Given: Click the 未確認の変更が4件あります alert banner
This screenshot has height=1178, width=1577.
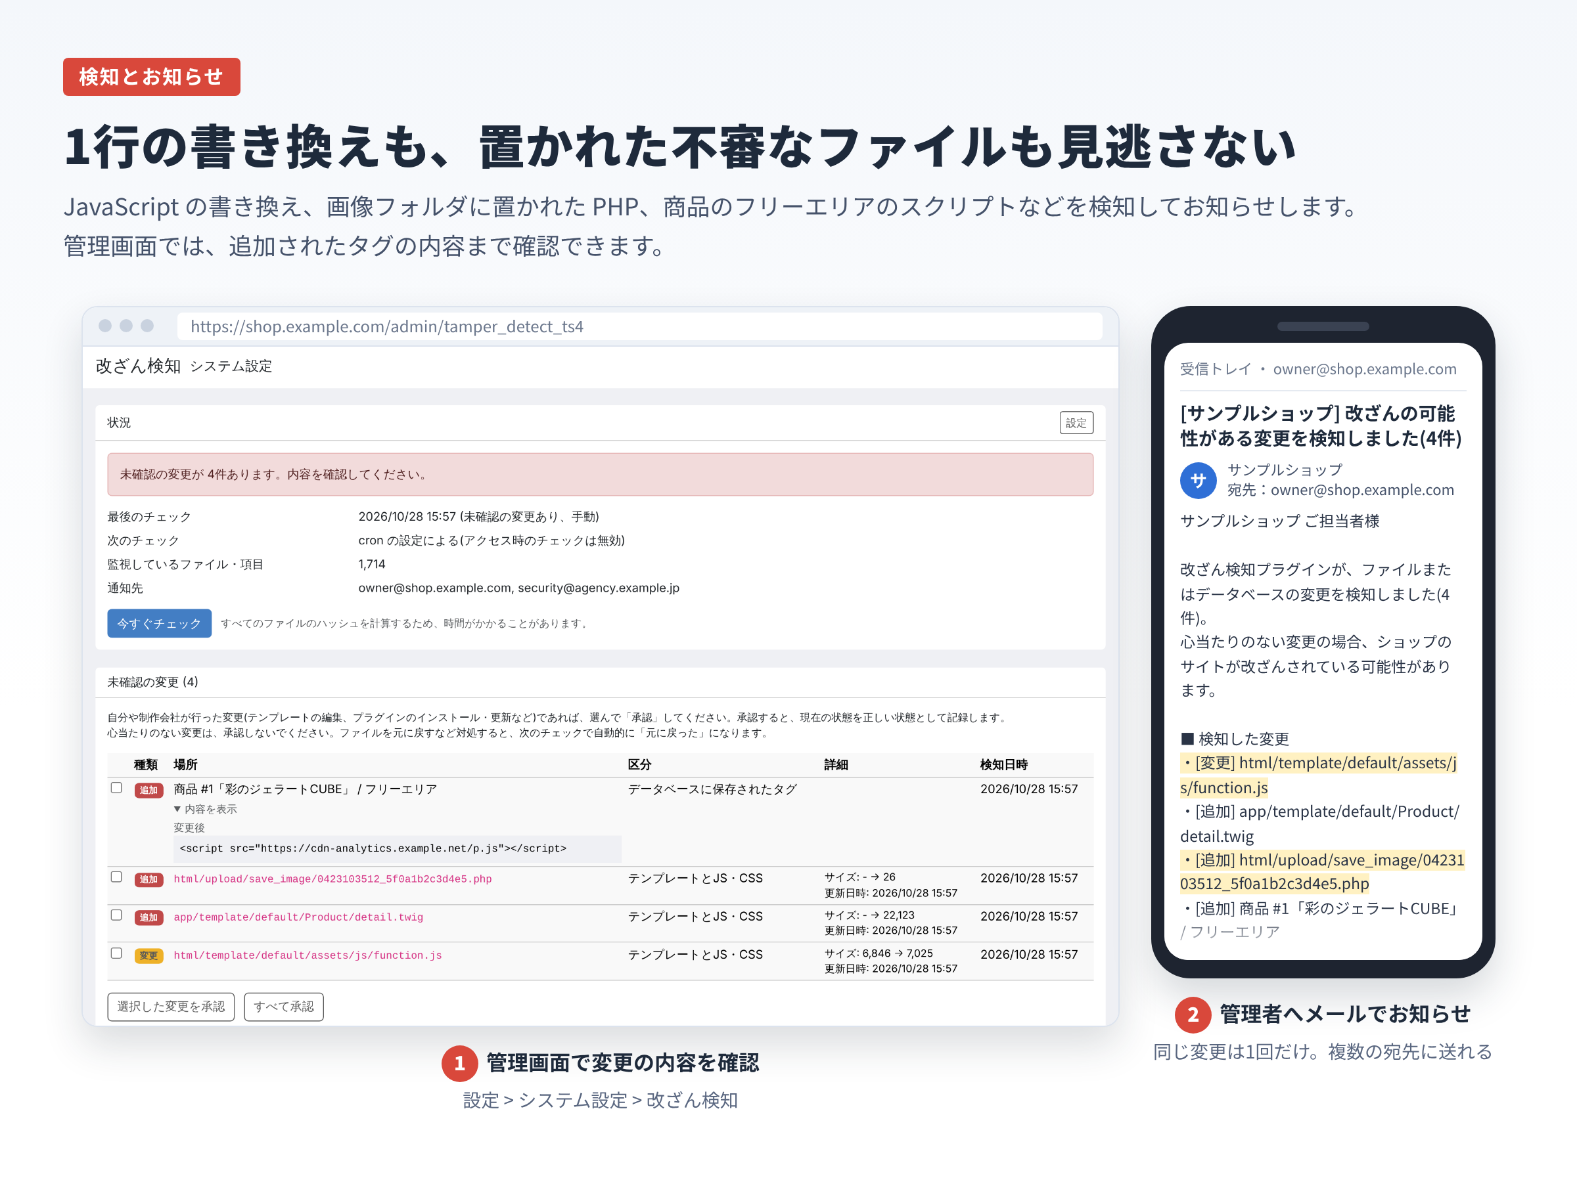Looking at the screenshot, I should pyautogui.click(x=599, y=474).
